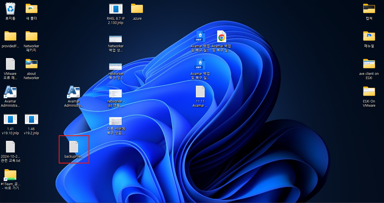The width and height of the screenshot is (384, 203).
Task: Select the 2024-10-2... 관련 교육.txt file
Action: pos(10,151)
